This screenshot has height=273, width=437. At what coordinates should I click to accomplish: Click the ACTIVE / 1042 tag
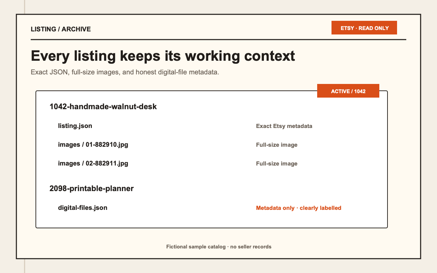348,91
